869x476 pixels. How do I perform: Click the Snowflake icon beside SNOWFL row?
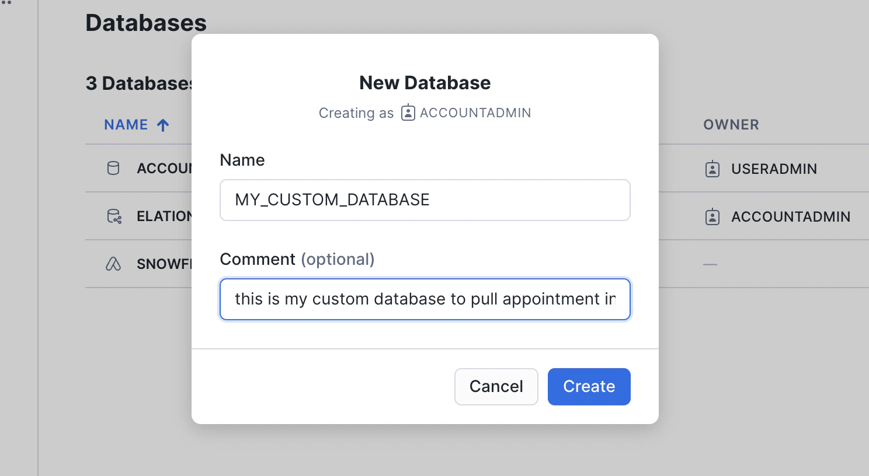pos(113,264)
